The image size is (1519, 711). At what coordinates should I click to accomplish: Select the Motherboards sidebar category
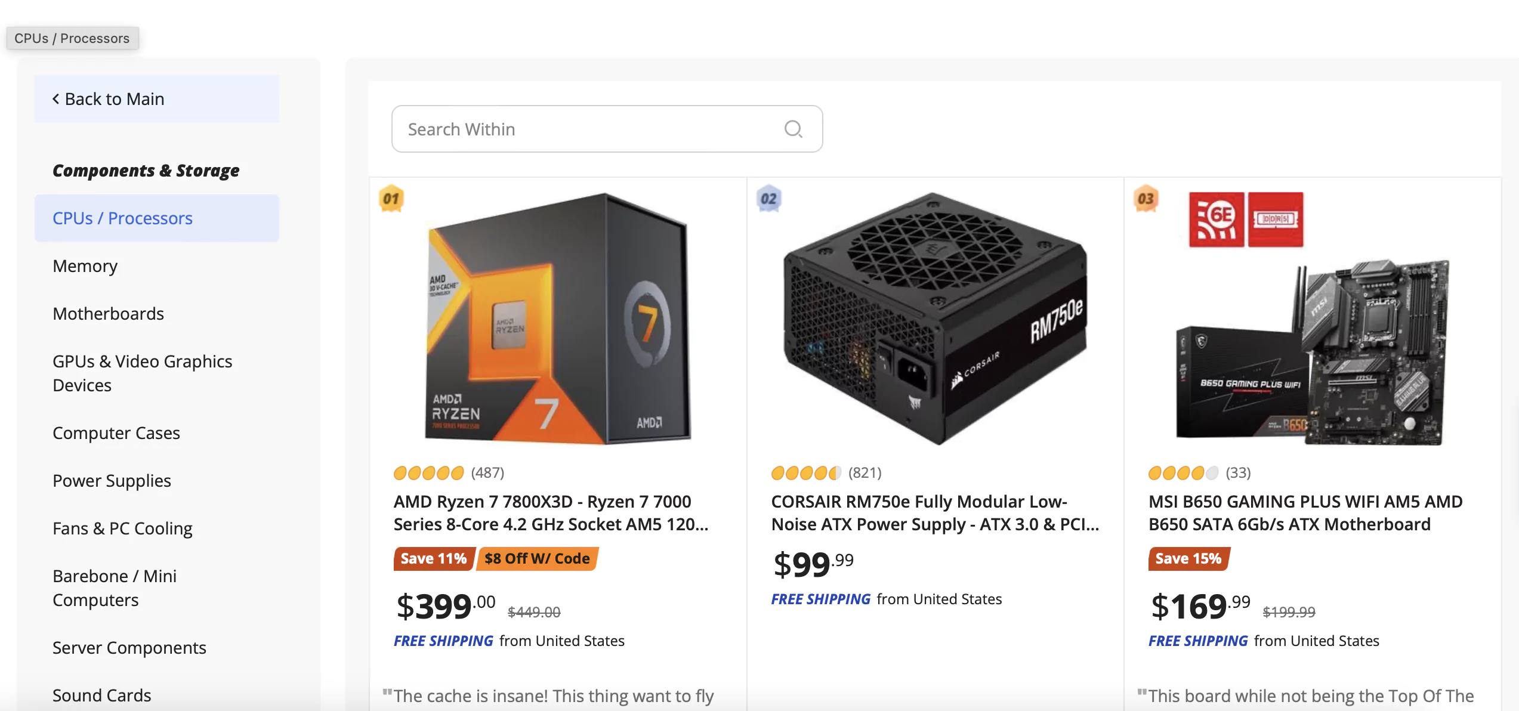107,314
